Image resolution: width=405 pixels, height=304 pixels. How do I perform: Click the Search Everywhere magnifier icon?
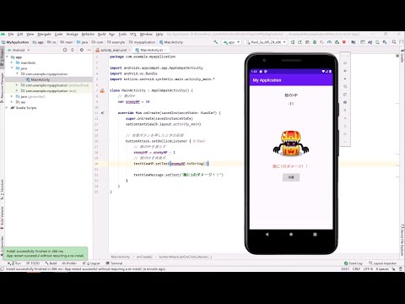click(394, 42)
